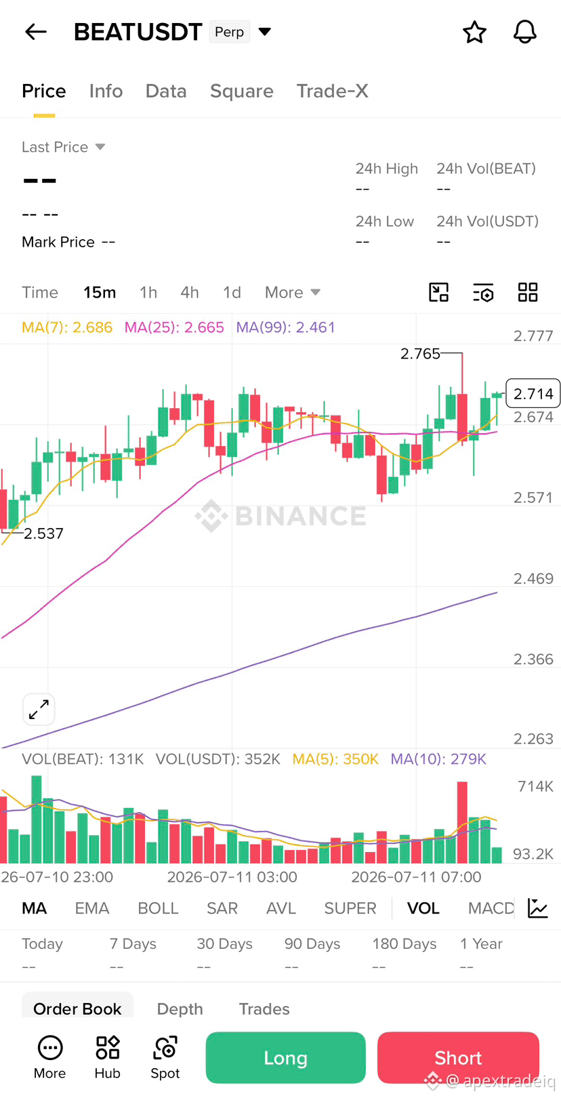The image size is (561, 1098).
Task: Open indicator chart icon beside MACD
Action: coord(538,908)
